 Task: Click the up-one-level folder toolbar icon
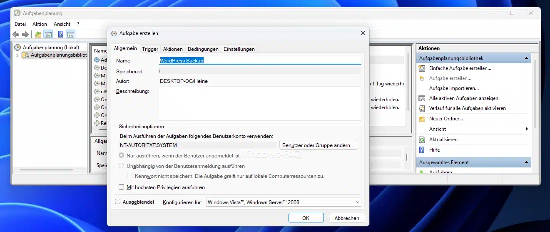click(38, 35)
